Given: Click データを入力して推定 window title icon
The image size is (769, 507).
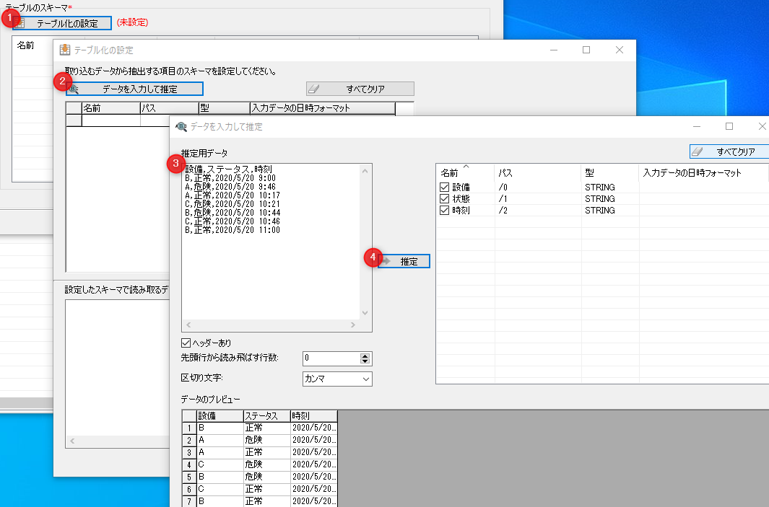Looking at the screenshot, I should pyautogui.click(x=181, y=127).
